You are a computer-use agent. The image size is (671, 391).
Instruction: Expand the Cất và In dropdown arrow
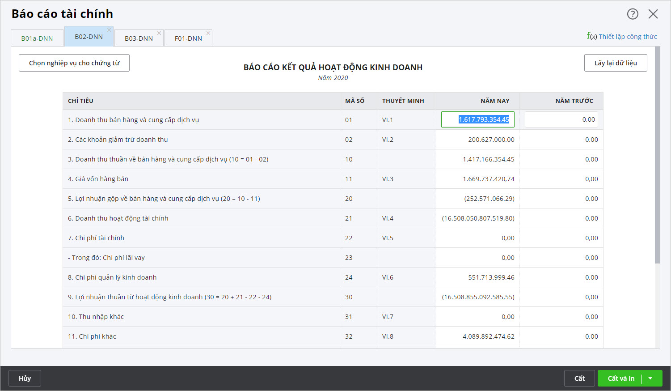pos(650,378)
